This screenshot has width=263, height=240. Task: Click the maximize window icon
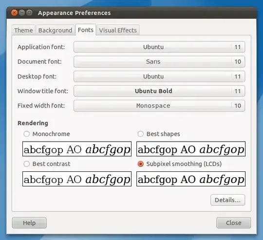pos(30,13)
